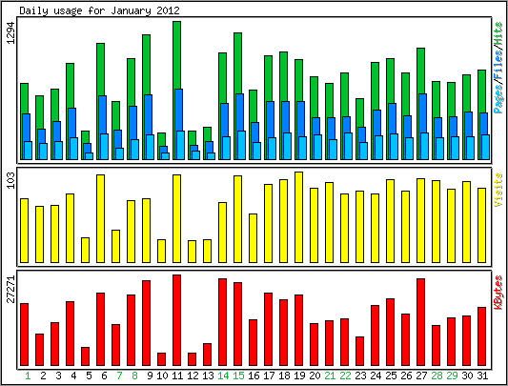Click the yellow visits bar for day 16
This screenshot has height=386, width=508.
(x=253, y=238)
